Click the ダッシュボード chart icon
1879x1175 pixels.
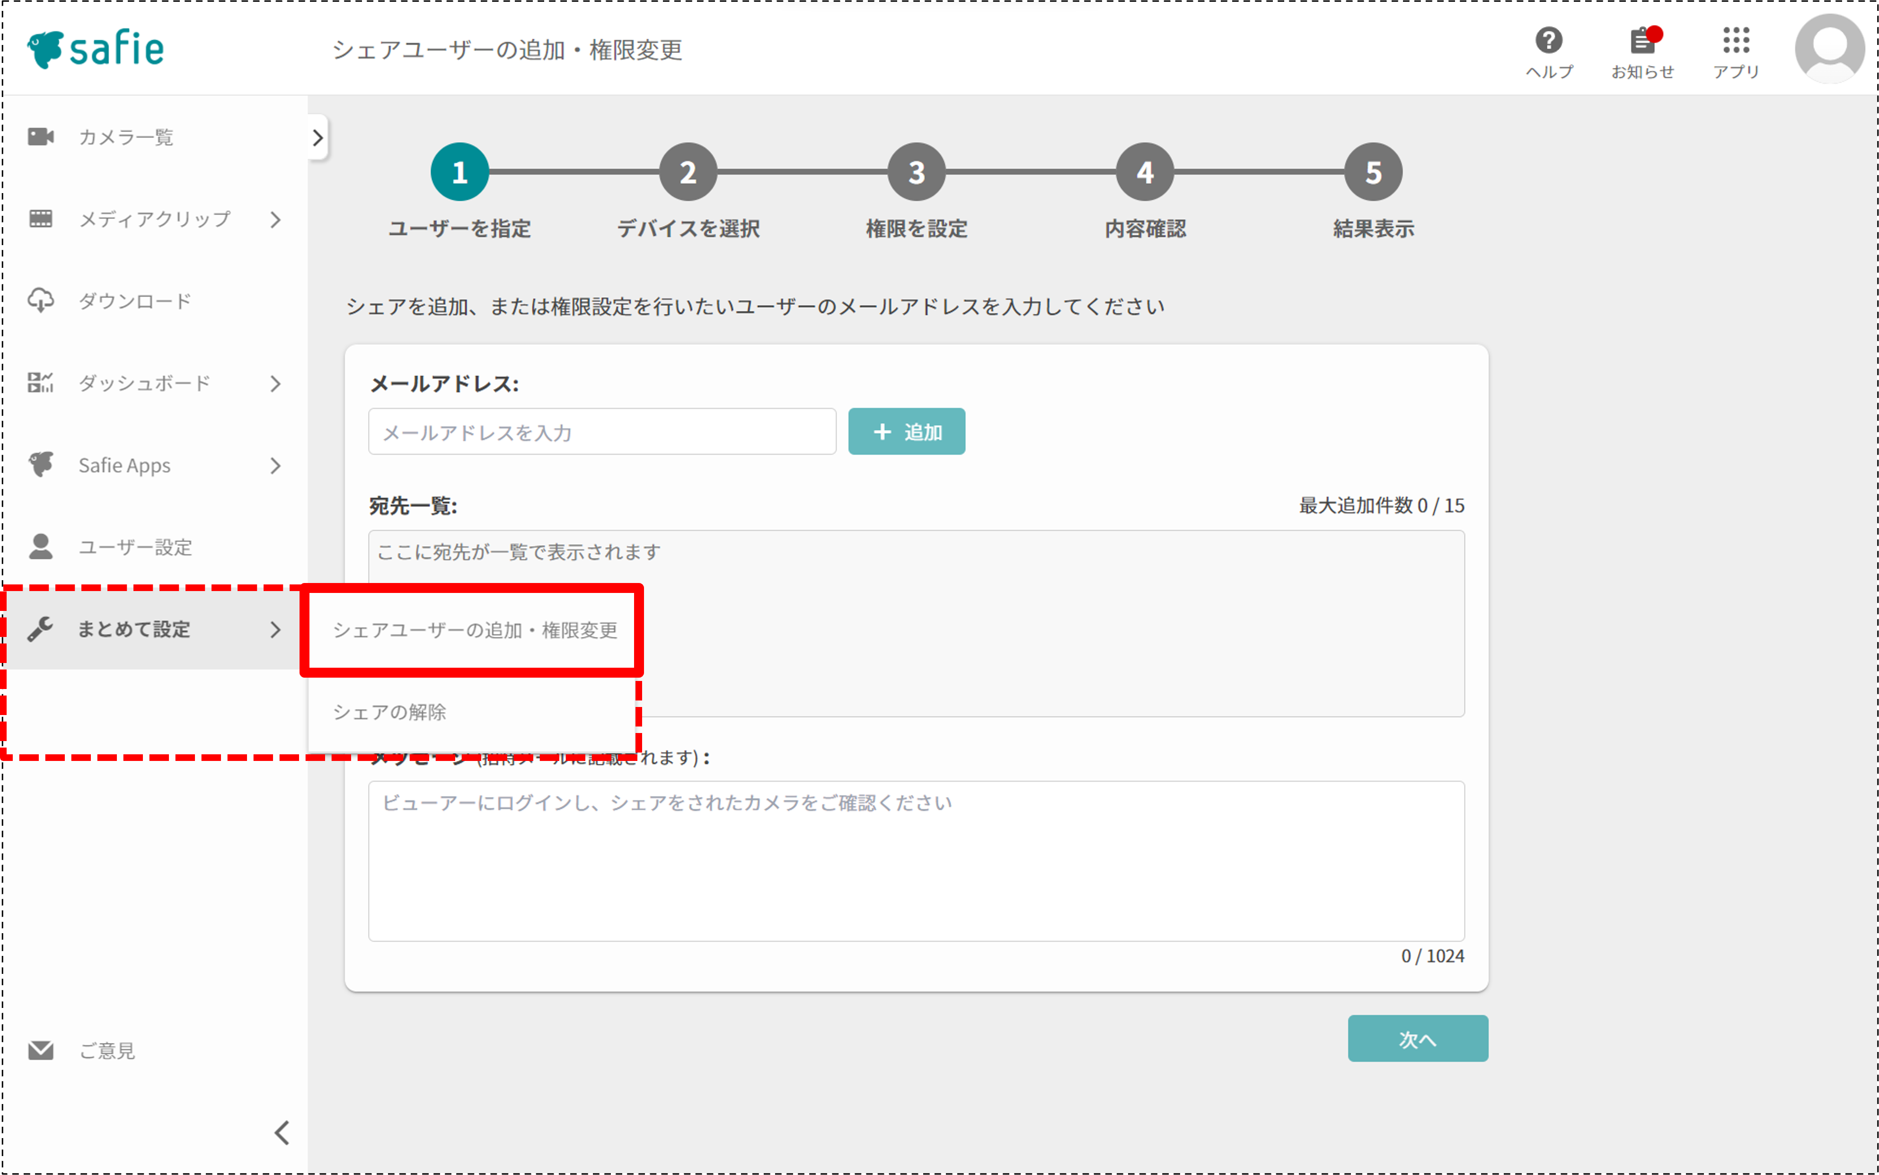tap(40, 383)
